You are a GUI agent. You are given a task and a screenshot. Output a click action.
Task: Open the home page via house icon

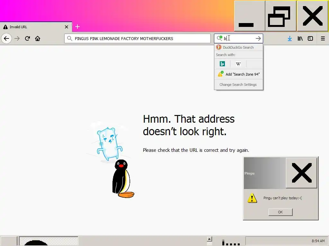pyautogui.click(x=38, y=38)
